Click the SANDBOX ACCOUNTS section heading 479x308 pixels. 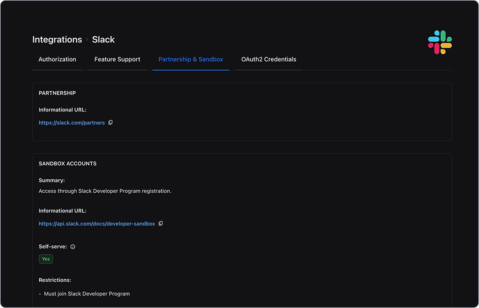pyautogui.click(x=67, y=164)
